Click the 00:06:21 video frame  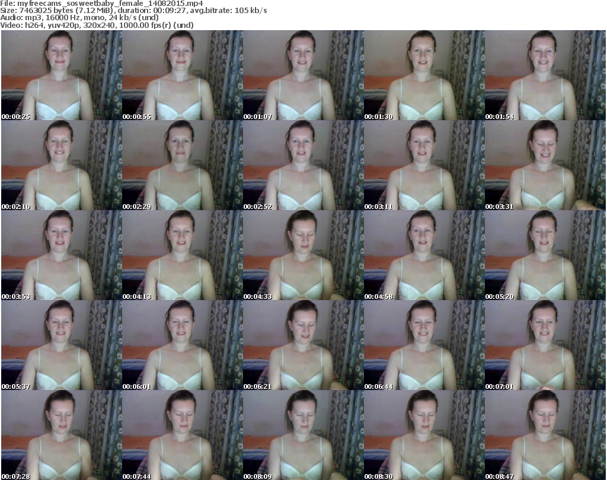coord(303,346)
